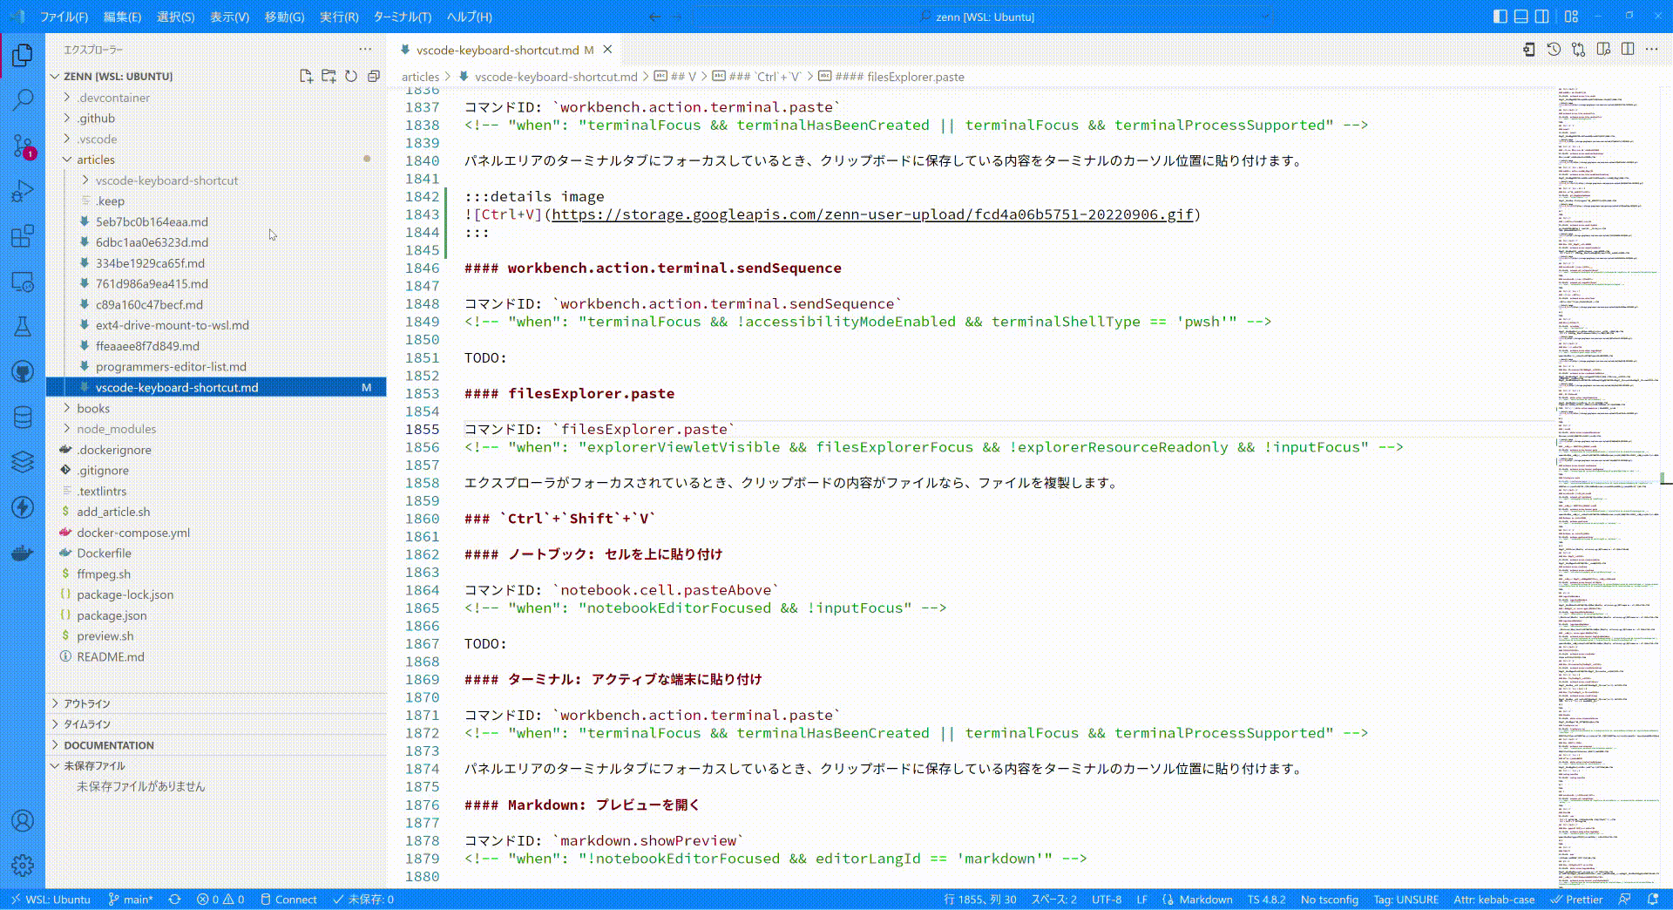This screenshot has width=1673, height=910.
Task: Open the Run and Debug view
Action: pyautogui.click(x=23, y=191)
